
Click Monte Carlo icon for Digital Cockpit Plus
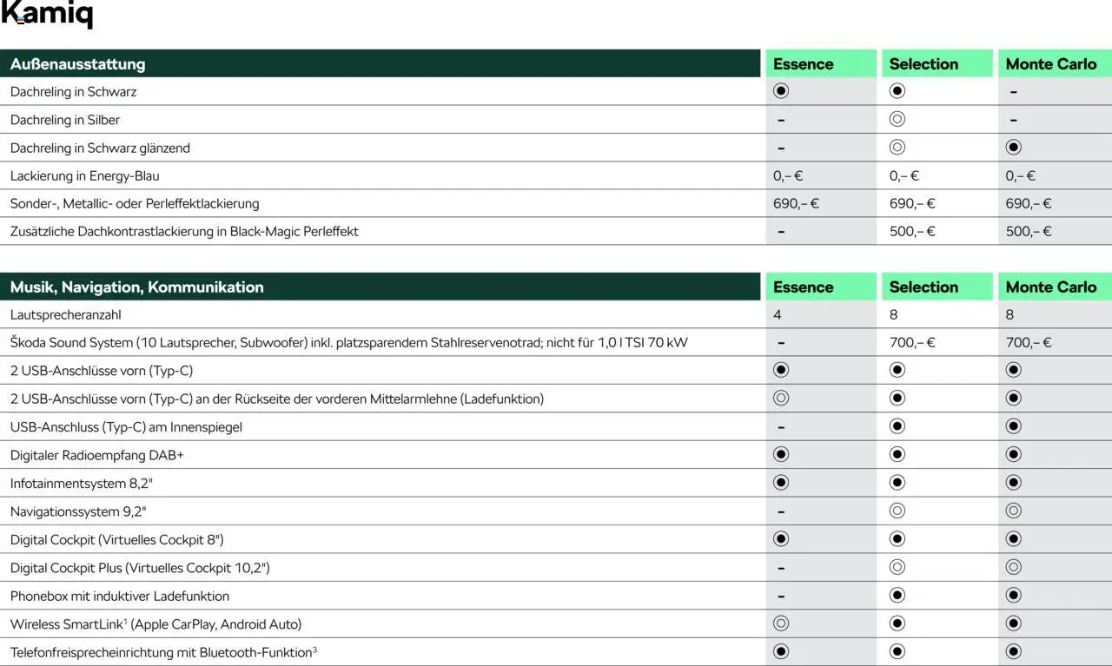(x=1013, y=567)
